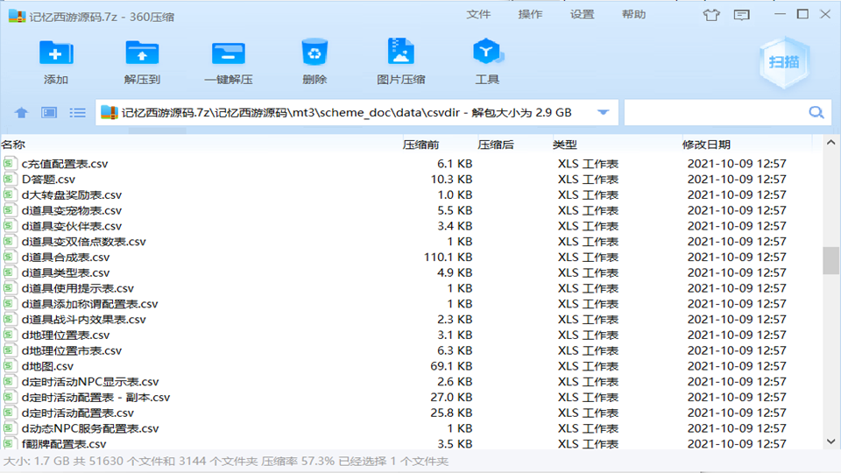841x473 pixels.
Task: Select the file d道具合成表.csv
Action: click(x=66, y=258)
